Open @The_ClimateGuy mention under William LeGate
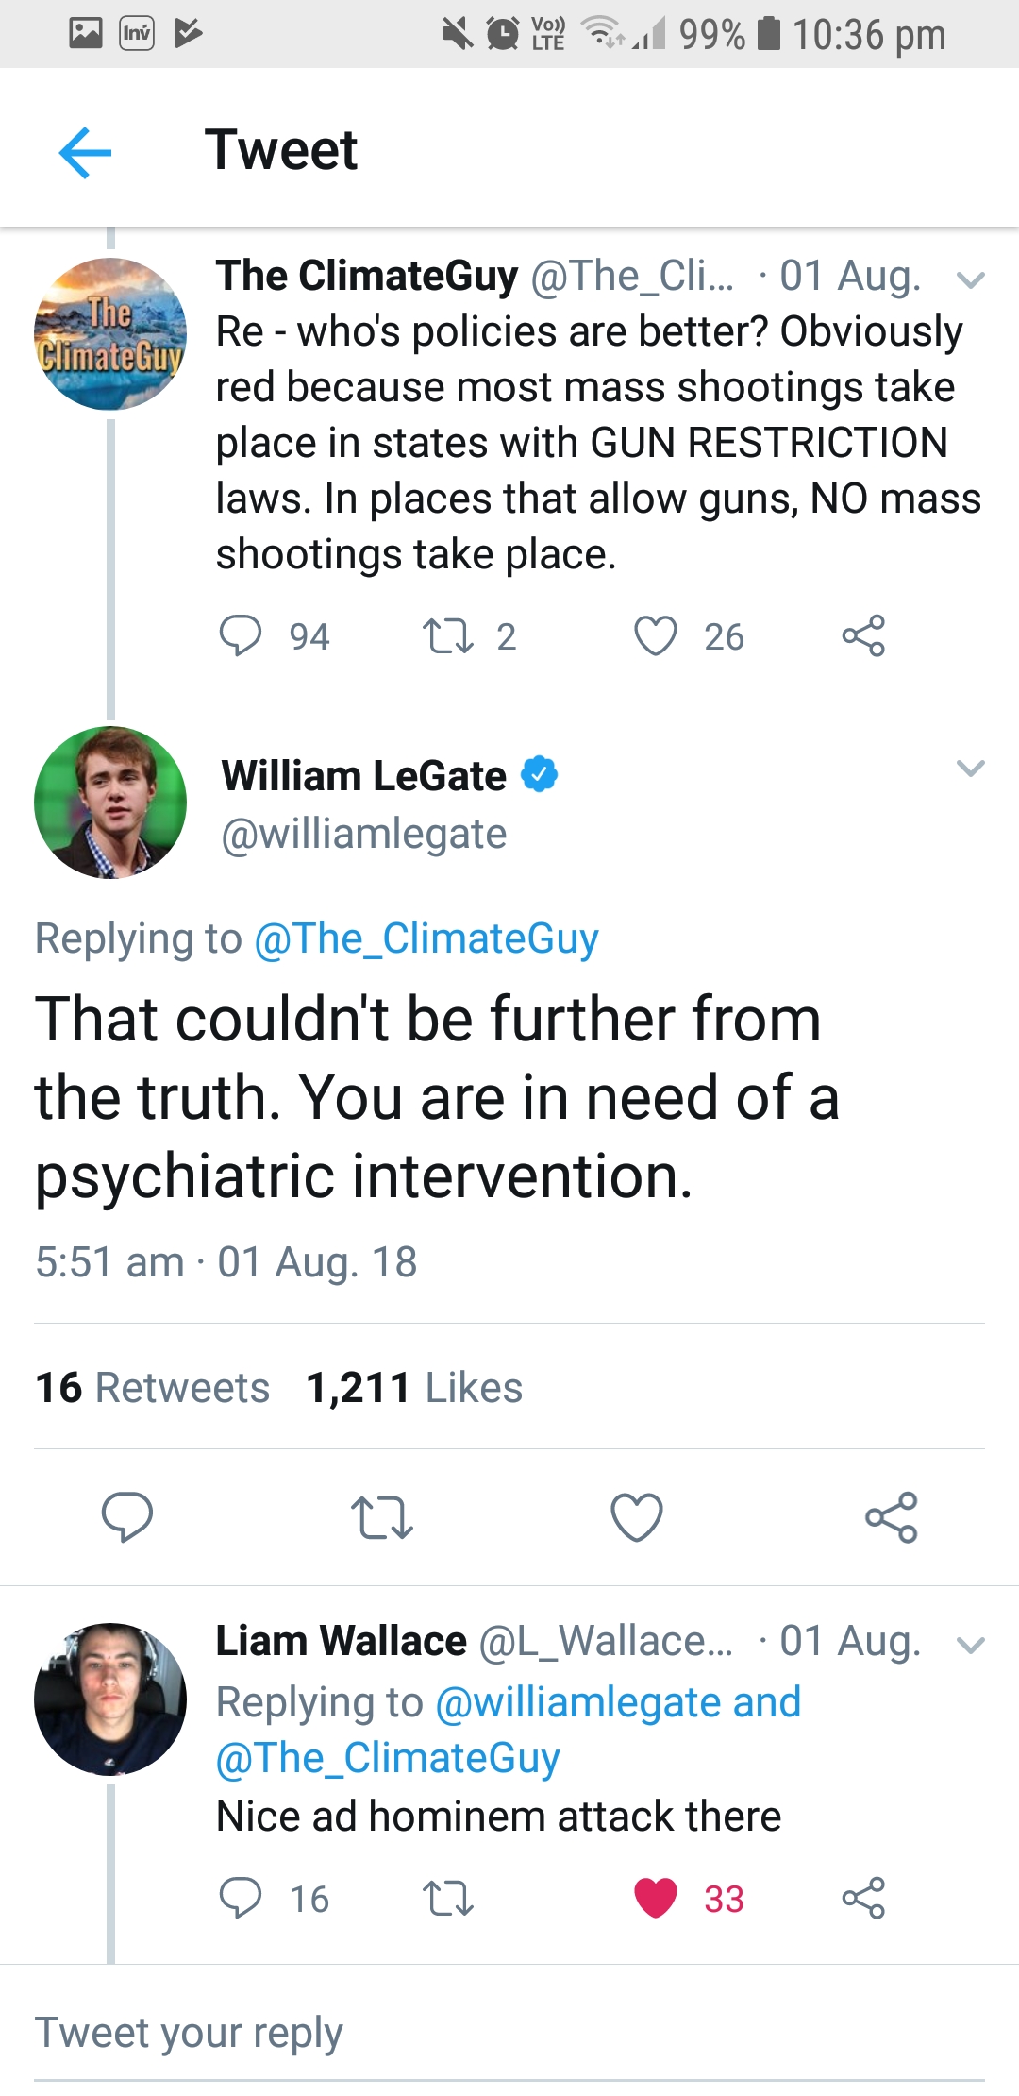Viewport: 1019px width, 2096px height. point(426,938)
